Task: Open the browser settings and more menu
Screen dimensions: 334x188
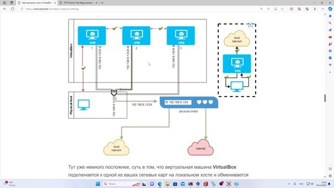Action: click(323, 9)
